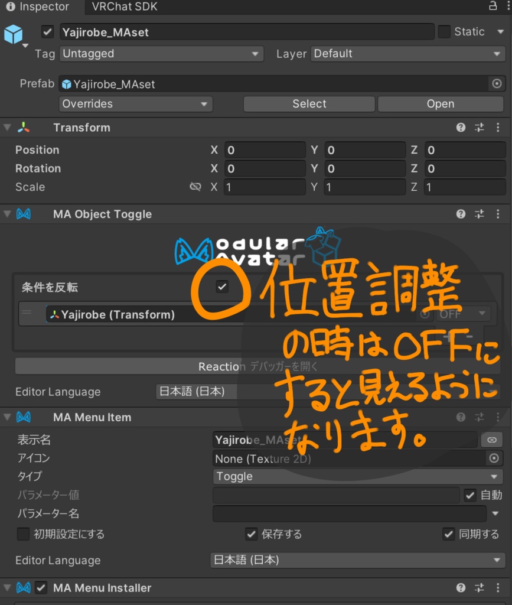Click the Transform component help icon

point(461,127)
